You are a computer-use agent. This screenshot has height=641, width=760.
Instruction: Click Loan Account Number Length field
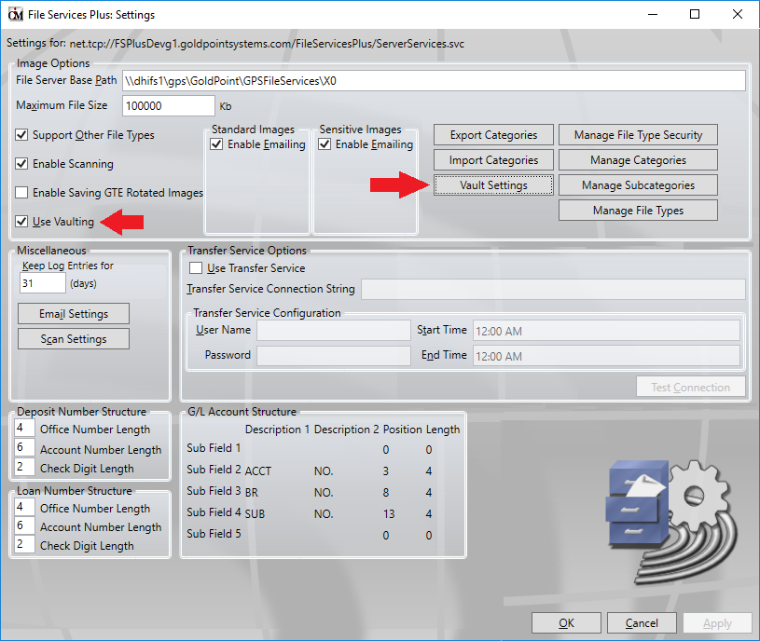(25, 525)
